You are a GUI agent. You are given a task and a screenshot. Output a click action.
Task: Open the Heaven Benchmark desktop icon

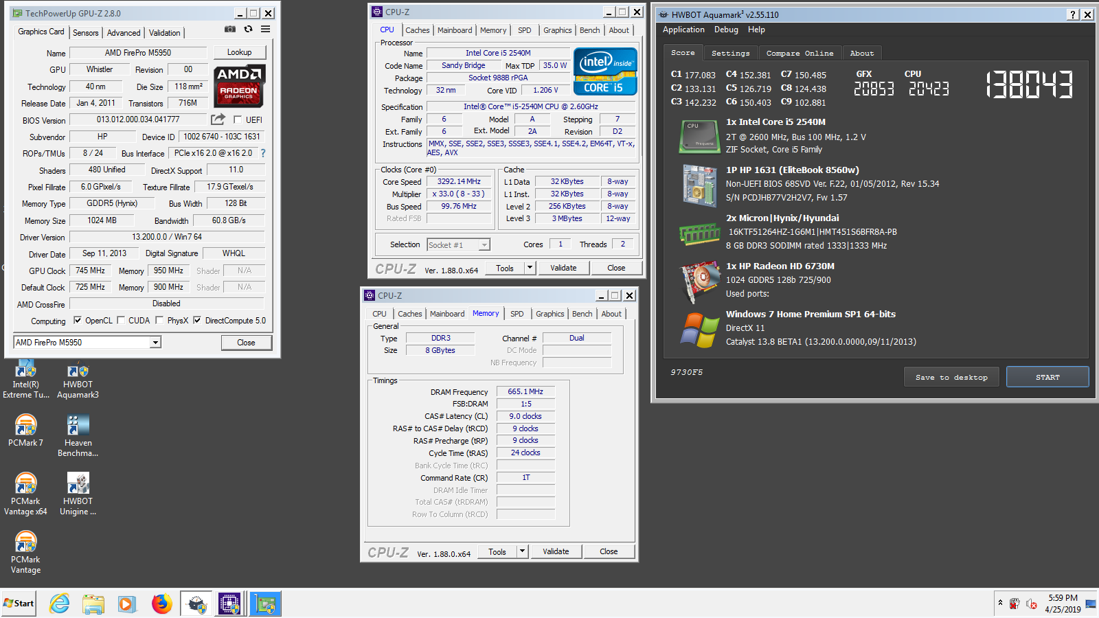(x=78, y=436)
